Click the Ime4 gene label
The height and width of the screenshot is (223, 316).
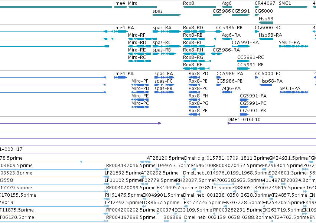[120, 3]
